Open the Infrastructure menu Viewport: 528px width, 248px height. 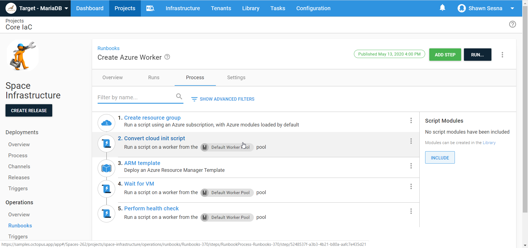[183, 8]
